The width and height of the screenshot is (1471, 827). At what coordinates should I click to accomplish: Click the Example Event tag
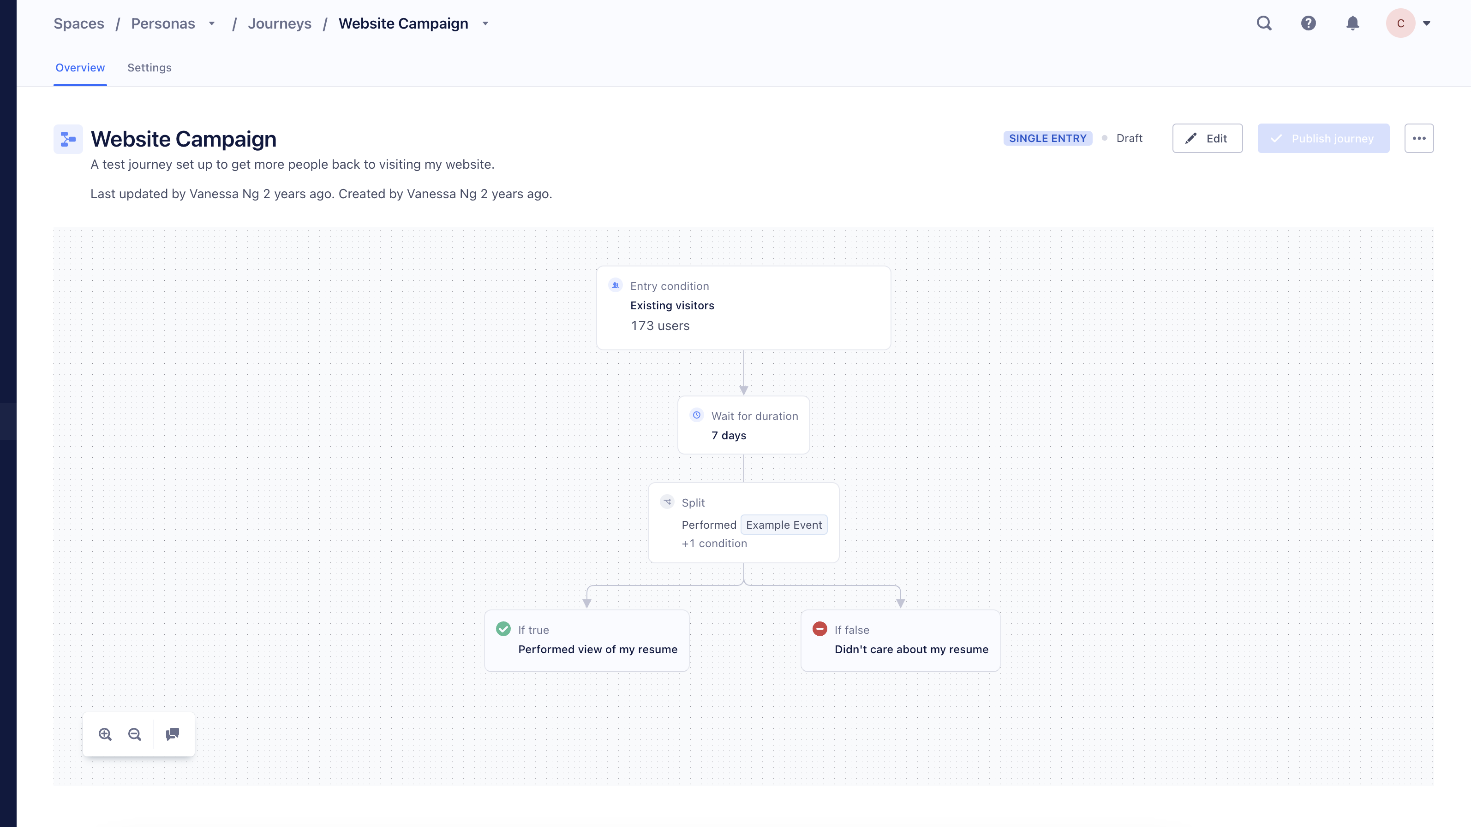[x=784, y=525]
